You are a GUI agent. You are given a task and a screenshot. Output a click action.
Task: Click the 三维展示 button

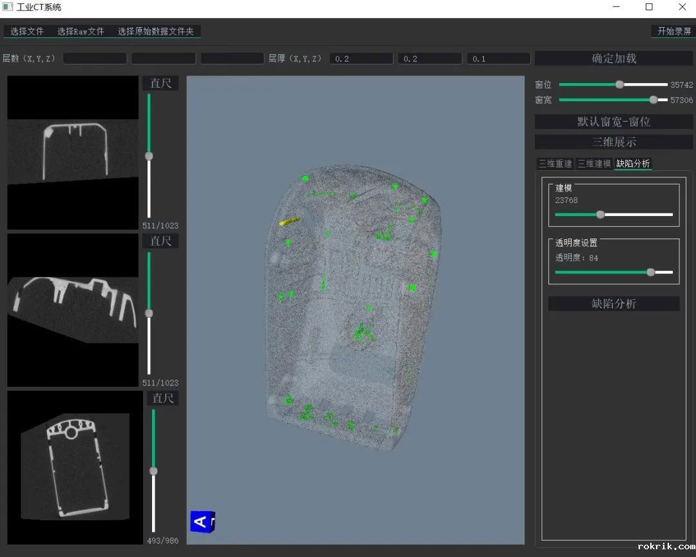pyautogui.click(x=614, y=142)
